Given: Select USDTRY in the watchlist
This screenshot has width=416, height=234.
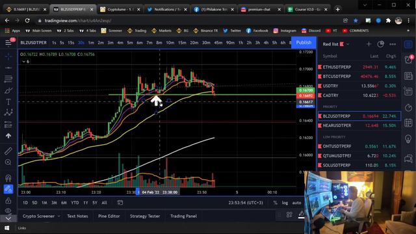Looking at the screenshot, I should [359, 86].
